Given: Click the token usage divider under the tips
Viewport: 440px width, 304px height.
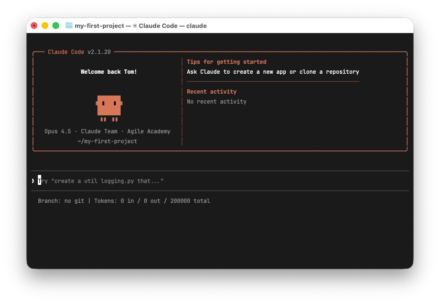Looking at the screenshot, I should tap(273, 81).
